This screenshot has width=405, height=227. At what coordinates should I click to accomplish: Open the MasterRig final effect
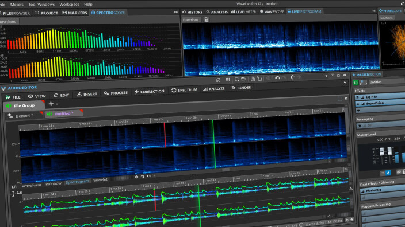point(383,190)
